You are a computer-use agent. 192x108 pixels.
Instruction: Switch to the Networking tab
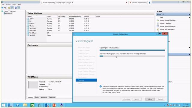(44, 97)
